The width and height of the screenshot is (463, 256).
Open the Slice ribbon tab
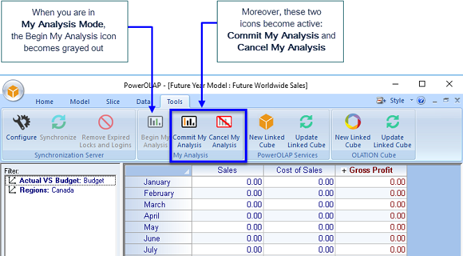point(113,102)
